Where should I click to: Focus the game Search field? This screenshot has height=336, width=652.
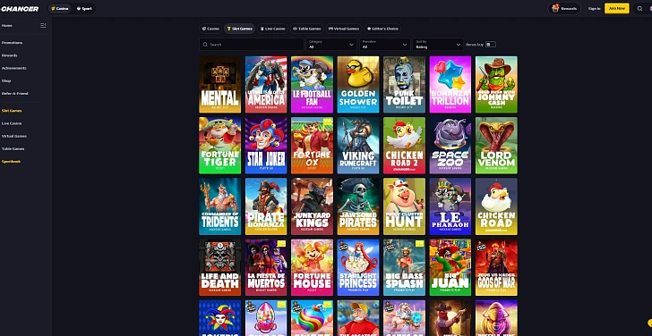pos(252,45)
